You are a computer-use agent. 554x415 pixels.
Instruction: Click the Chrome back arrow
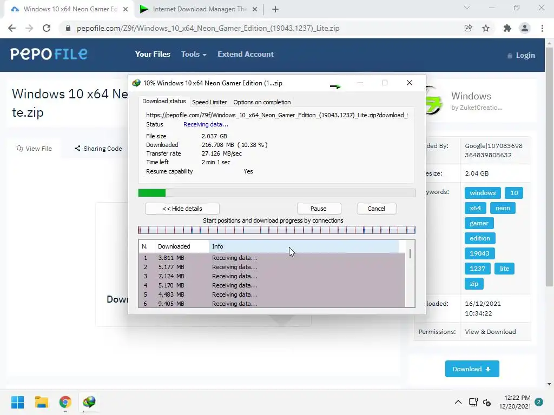(x=12, y=28)
